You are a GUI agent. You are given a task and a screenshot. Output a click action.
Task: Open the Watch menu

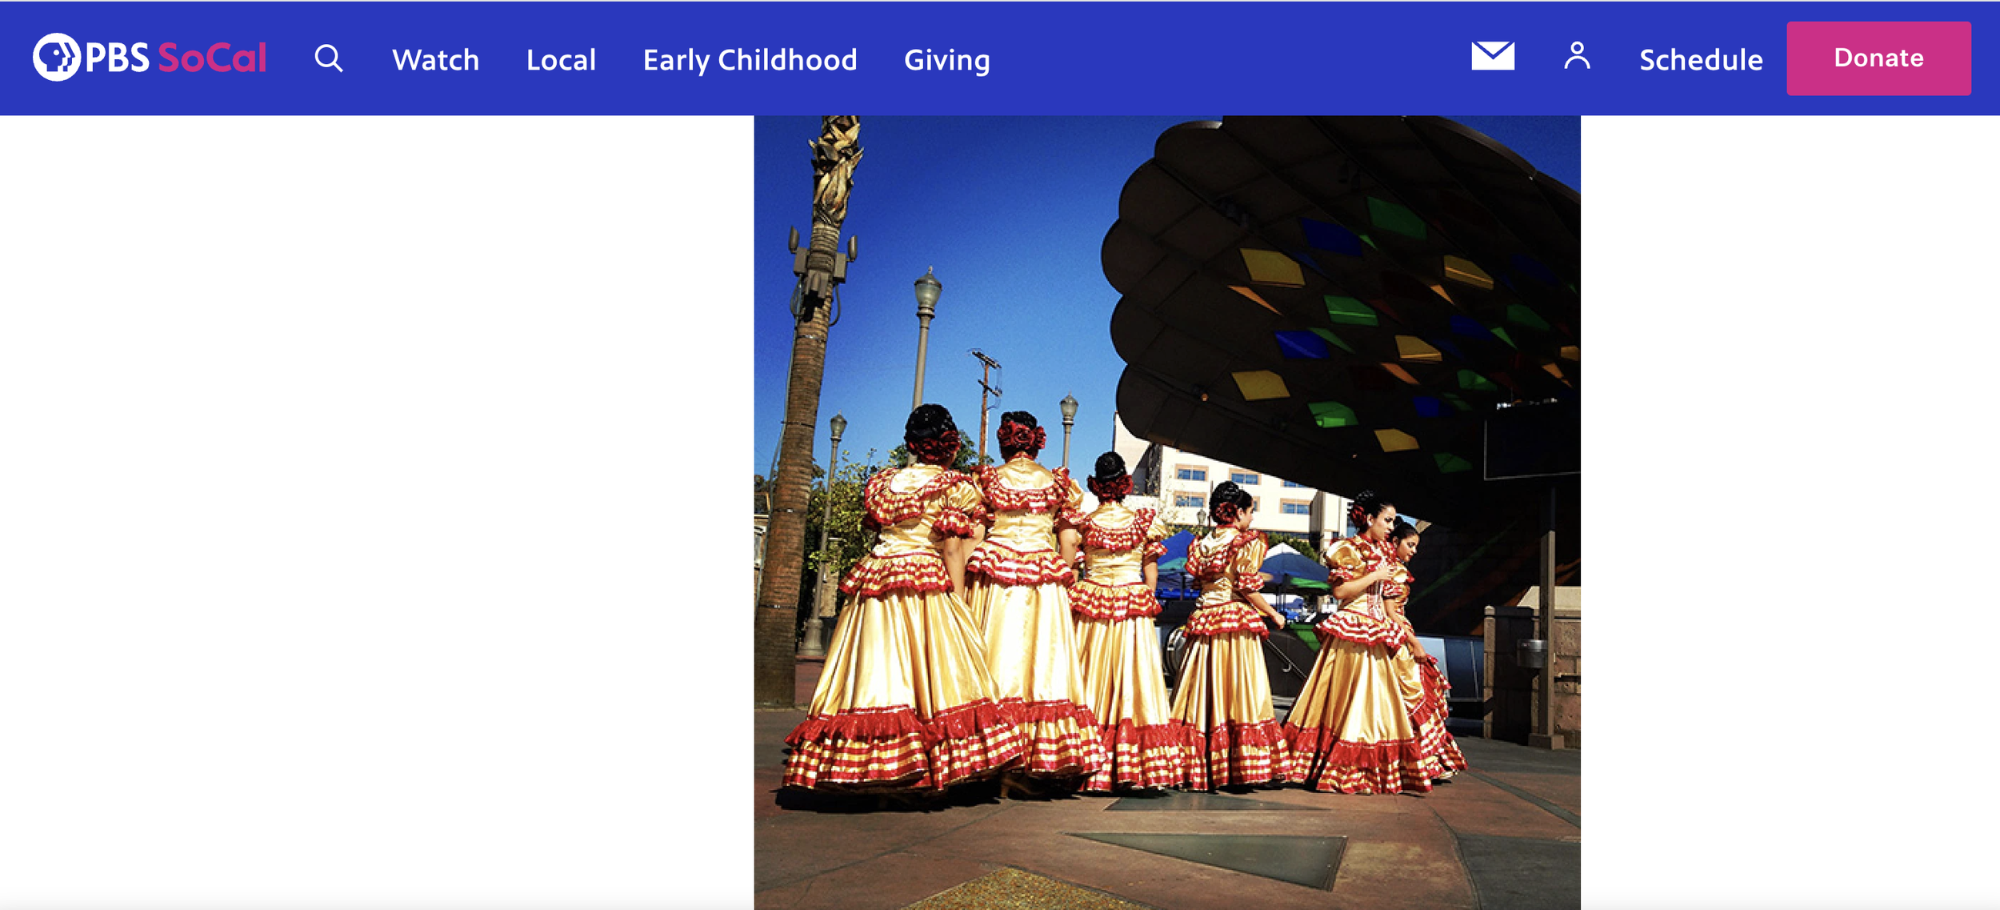coord(435,60)
